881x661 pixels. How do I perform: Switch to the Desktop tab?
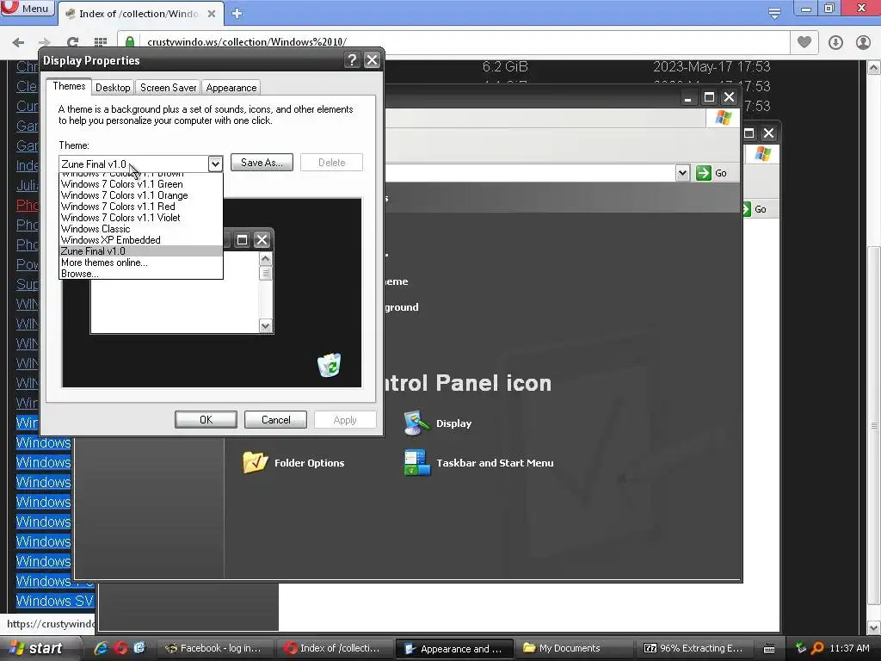pyautogui.click(x=113, y=88)
